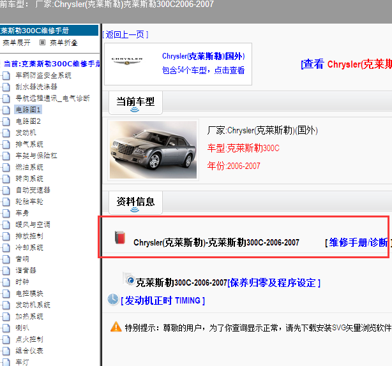Viewport: 392px width, 366px height.
Task: Open the Chrysler(克莱斯勒)(国外) brand link
Action: click(x=203, y=56)
